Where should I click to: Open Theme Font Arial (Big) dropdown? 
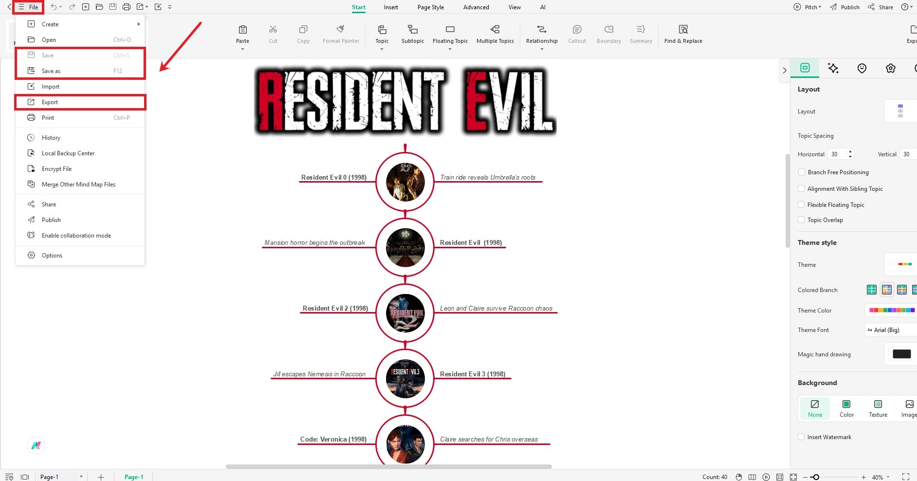891,330
